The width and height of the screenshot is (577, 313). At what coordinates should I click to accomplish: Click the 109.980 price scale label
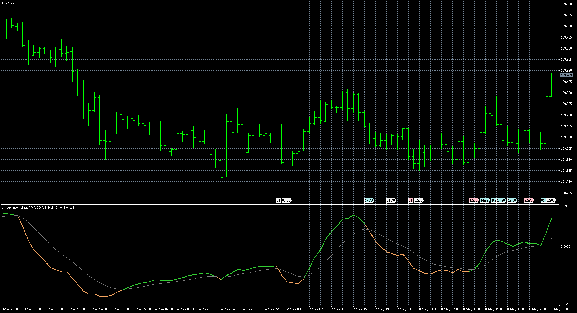[566, 4]
